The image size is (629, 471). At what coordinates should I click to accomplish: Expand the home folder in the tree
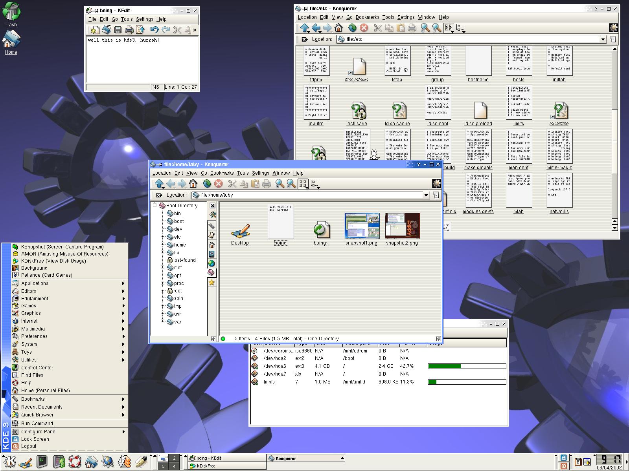[163, 245]
